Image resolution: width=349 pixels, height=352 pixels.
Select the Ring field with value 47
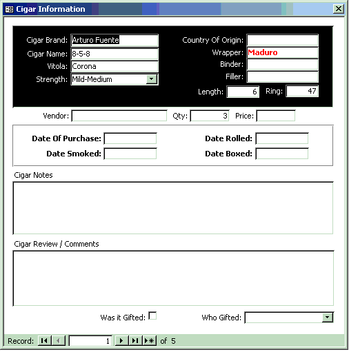(302, 91)
